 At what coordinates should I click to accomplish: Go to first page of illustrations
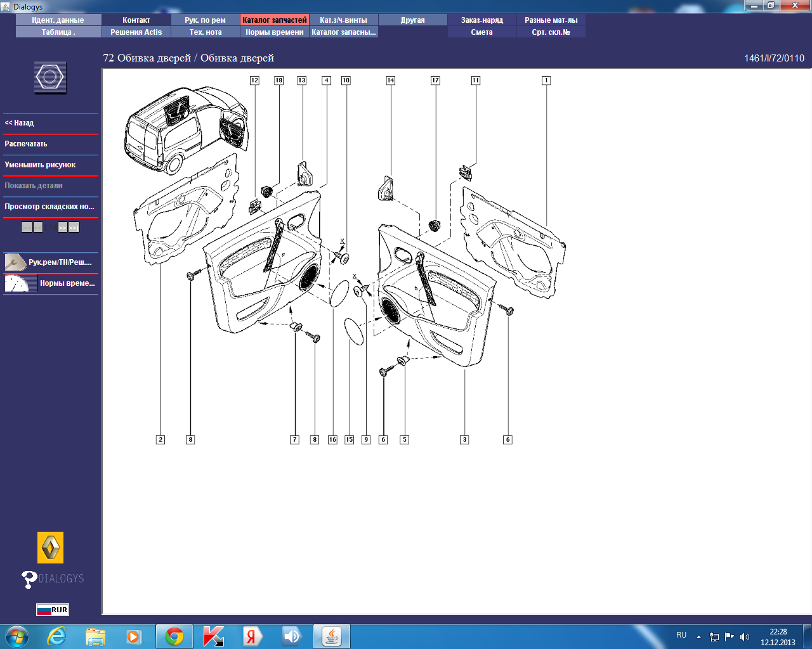point(27,227)
